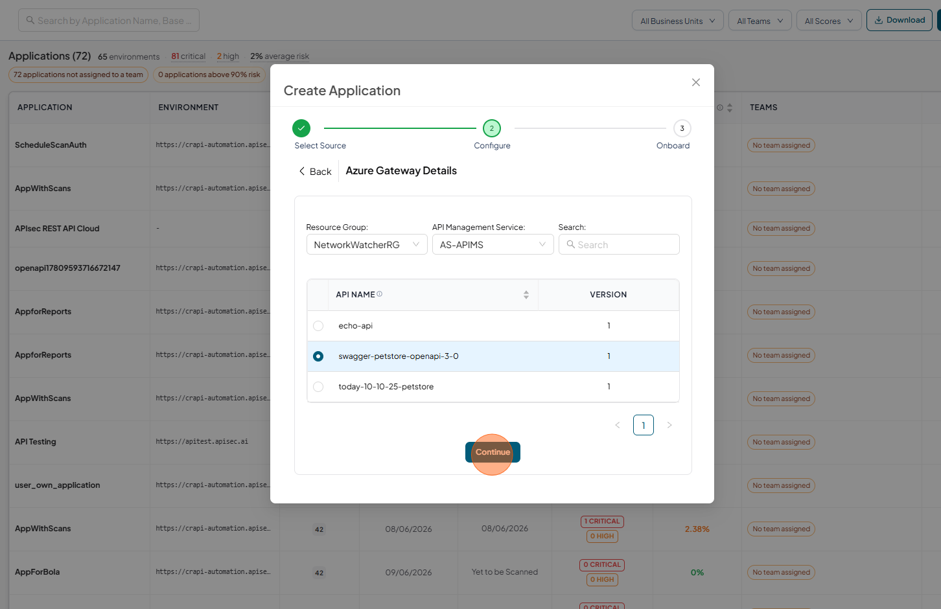The image size is (941, 609).
Task: Open the All Teams dropdown
Action: pyautogui.click(x=760, y=21)
